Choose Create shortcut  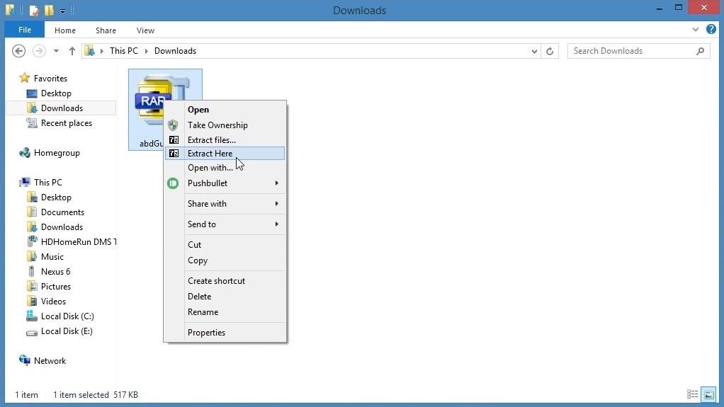click(225, 280)
